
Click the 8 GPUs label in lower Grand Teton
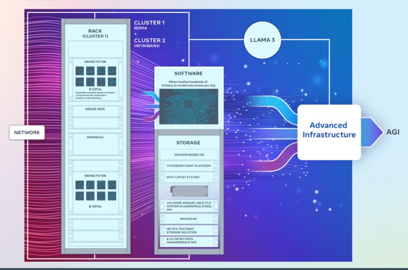point(95,206)
